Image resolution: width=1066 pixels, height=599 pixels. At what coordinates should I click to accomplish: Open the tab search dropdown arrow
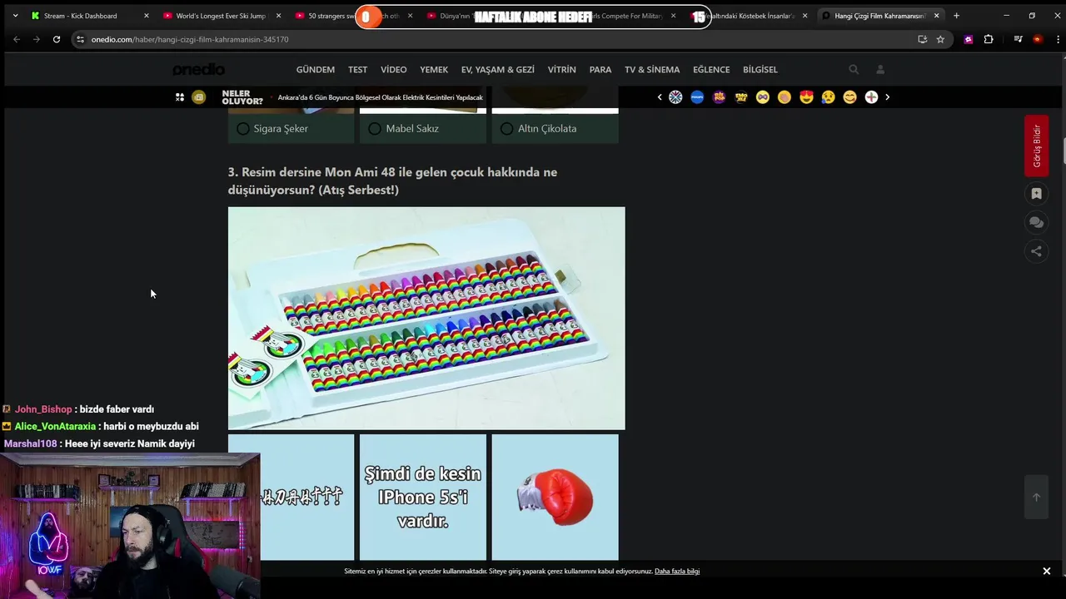(15, 16)
